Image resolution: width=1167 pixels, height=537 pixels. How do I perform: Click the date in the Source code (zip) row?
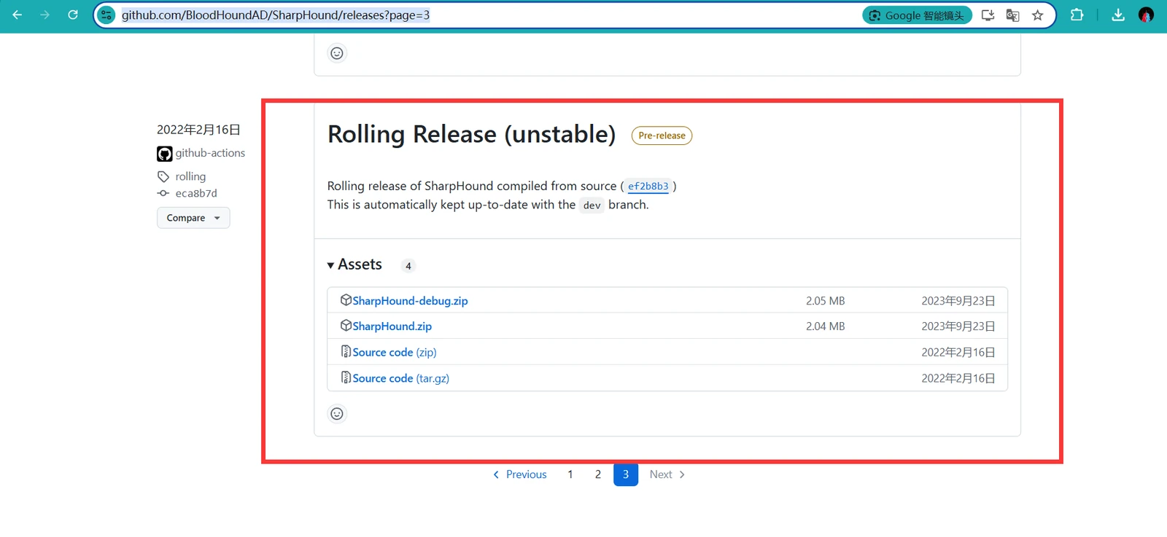click(x=958, y=353)
